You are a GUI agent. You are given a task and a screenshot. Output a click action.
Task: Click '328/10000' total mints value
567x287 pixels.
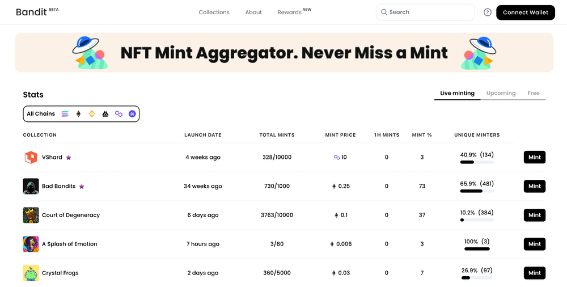(277, 158)
